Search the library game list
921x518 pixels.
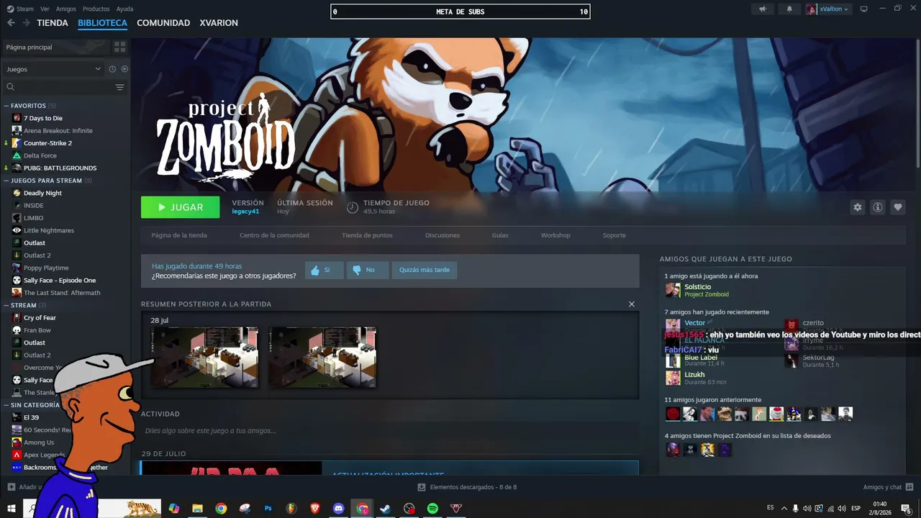coord(58,87)
